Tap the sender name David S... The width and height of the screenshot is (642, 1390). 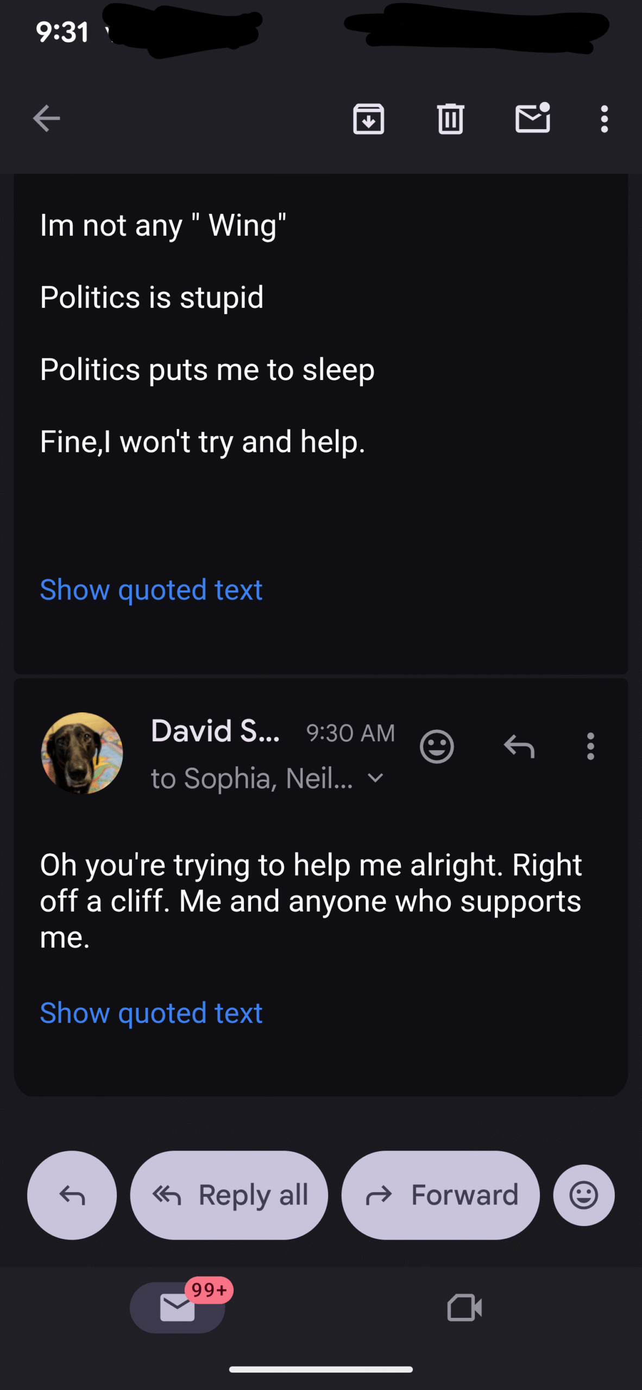[x=215, y=731]
